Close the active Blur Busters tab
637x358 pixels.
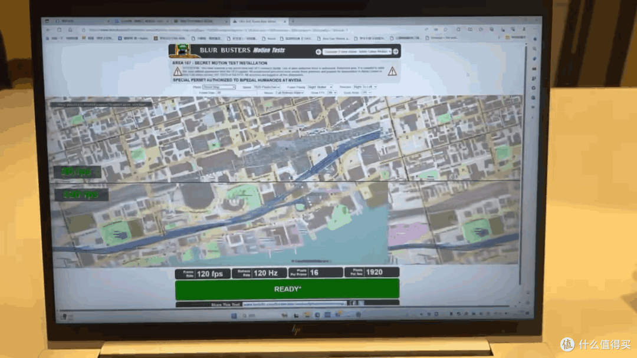(285, 21)
